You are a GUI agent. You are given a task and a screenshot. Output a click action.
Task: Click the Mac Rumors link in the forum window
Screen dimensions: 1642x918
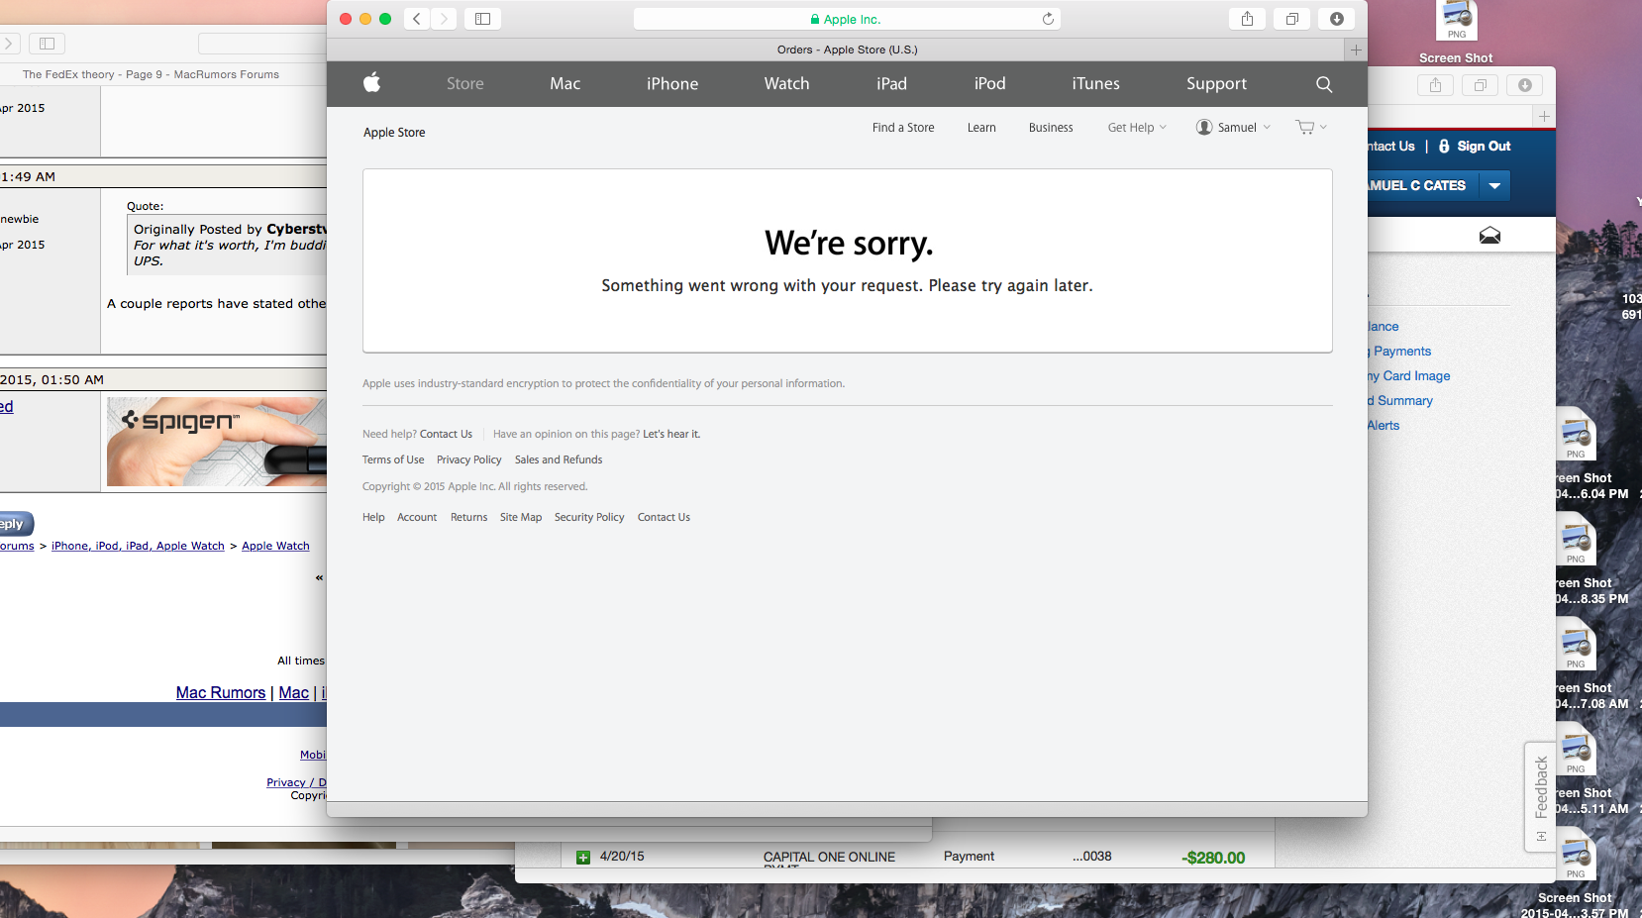point(221,693)
